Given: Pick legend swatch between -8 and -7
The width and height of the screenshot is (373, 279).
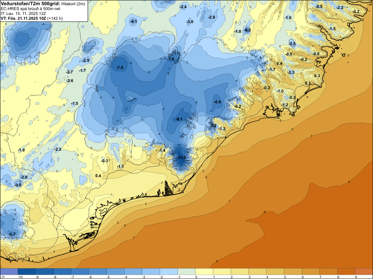Looking at the screenshot, I should coord(62,272).
